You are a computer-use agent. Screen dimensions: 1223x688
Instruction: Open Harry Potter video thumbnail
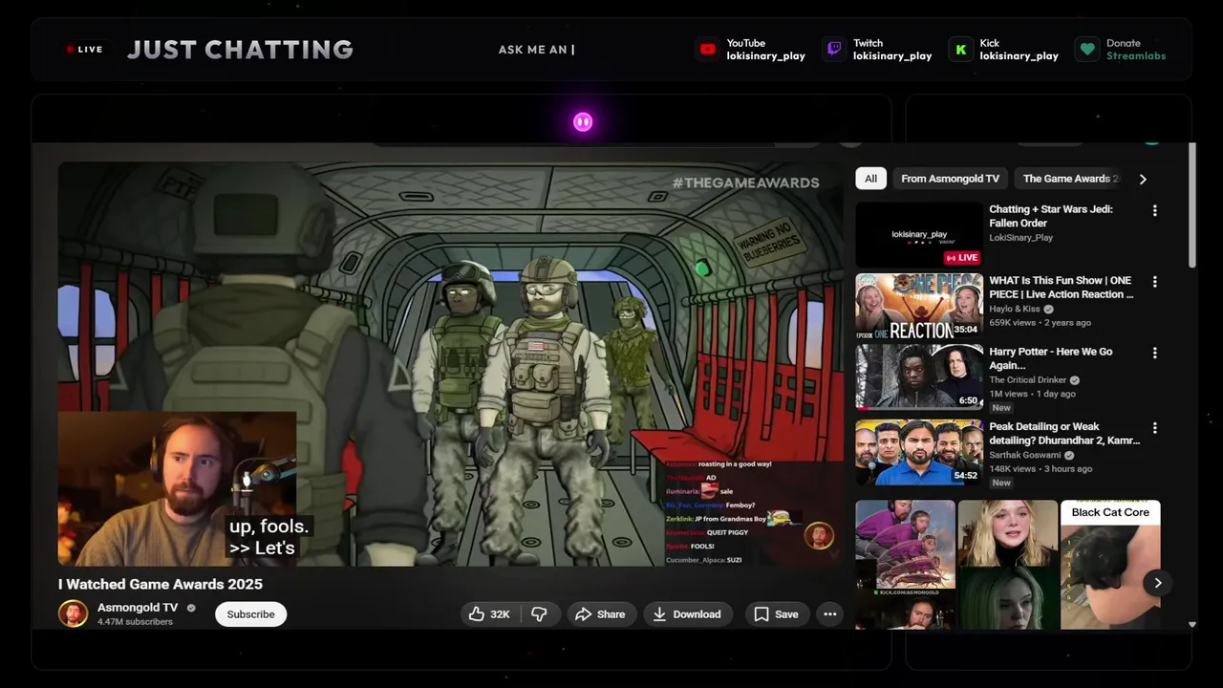[919, 376]
